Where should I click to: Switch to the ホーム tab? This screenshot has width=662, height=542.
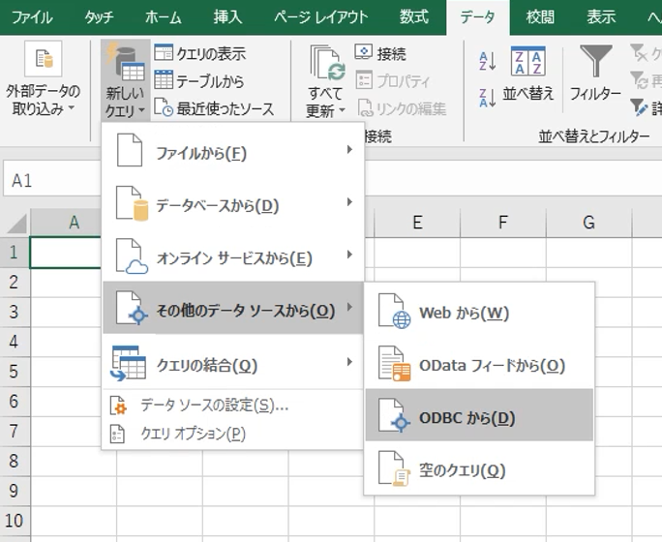(164, 17)
